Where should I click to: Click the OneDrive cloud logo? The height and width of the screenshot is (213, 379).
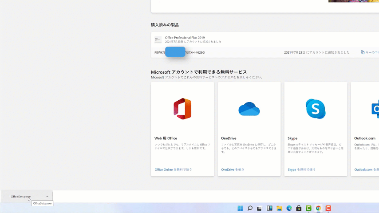(x=249, y=109)
